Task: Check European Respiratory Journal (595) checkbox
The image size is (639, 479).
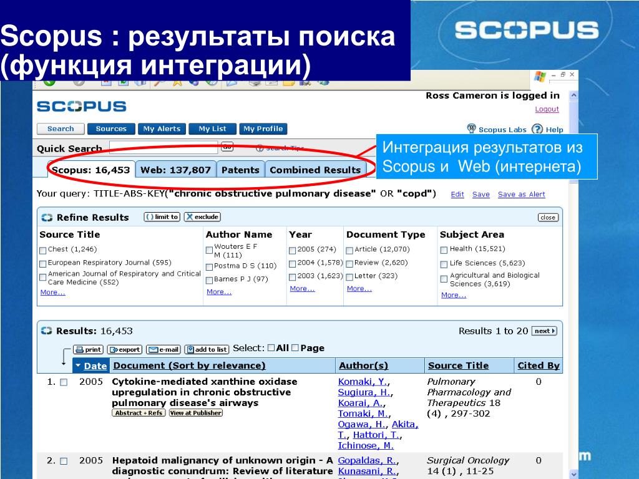Action: coord(43,264)
